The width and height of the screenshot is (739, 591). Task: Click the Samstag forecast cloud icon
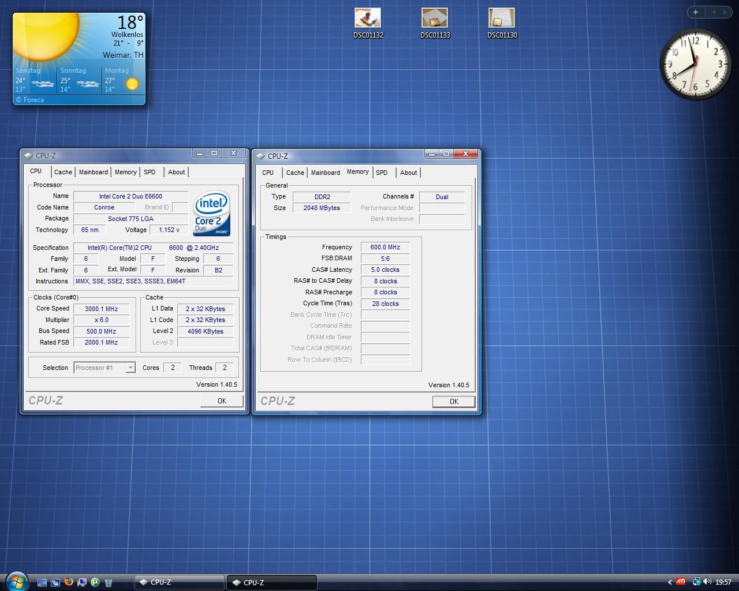(43, 84)
